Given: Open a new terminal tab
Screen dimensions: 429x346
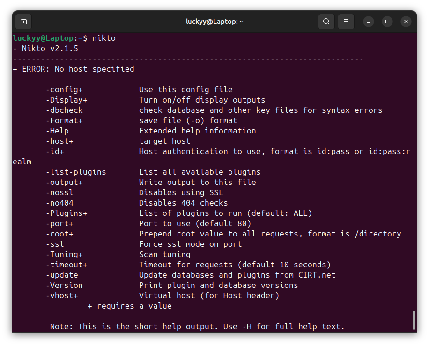Looking at the screenshot, I should point(24,22).
